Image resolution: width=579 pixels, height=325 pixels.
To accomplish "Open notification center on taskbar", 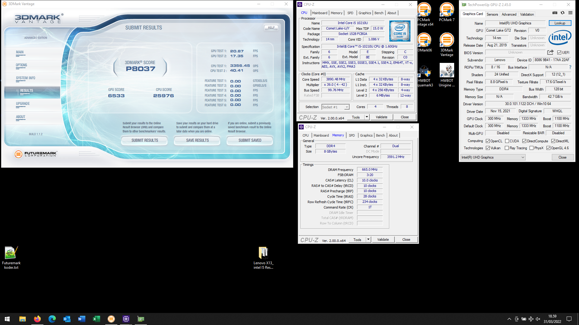I will point(569,319).
